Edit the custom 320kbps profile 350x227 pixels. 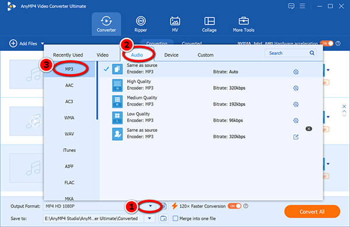[296, 137]
